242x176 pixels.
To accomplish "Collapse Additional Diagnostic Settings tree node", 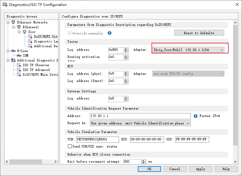I will [x=8, y=61].
